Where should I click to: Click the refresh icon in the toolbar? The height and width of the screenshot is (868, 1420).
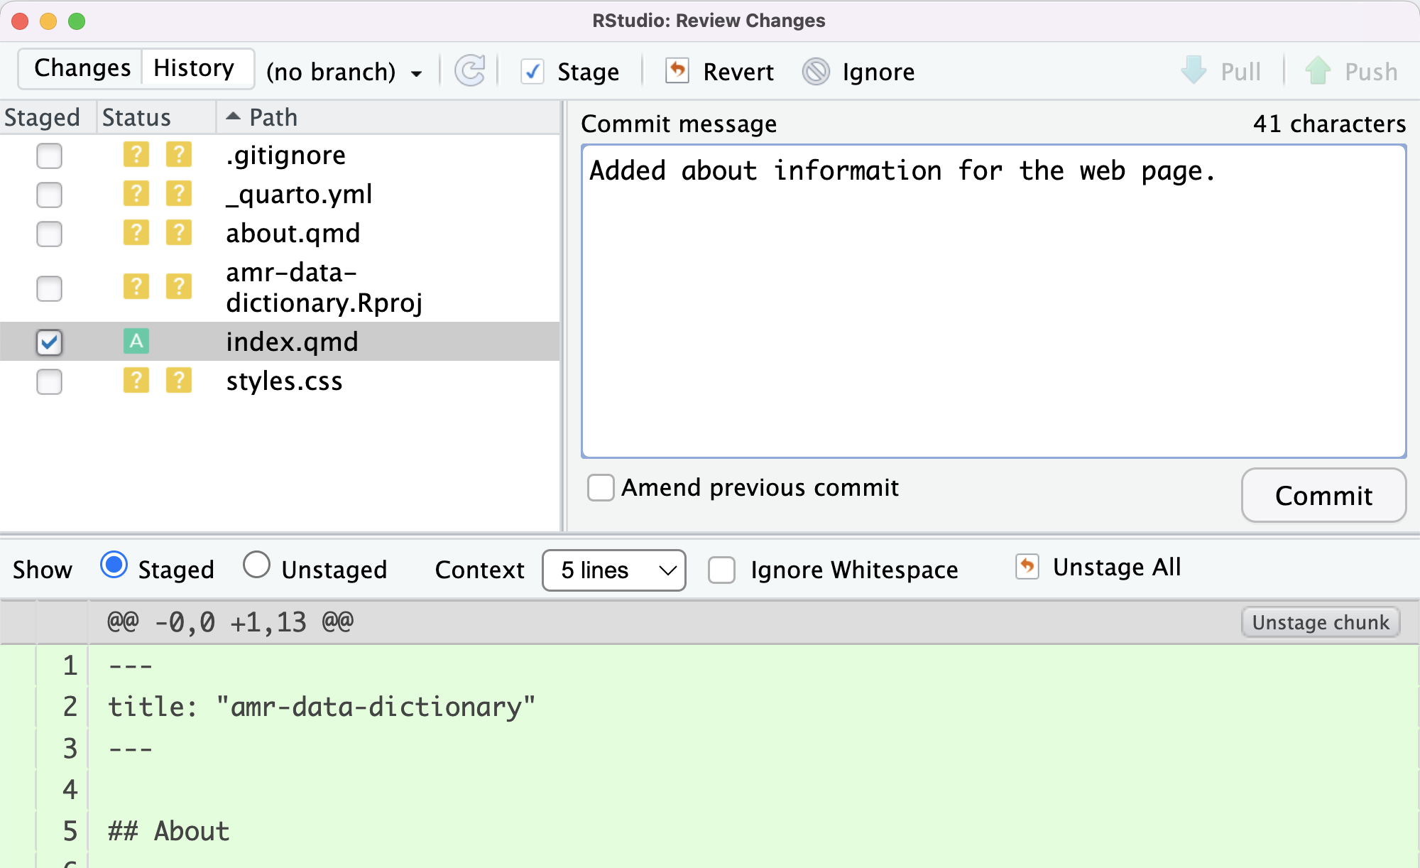point(469,71)
